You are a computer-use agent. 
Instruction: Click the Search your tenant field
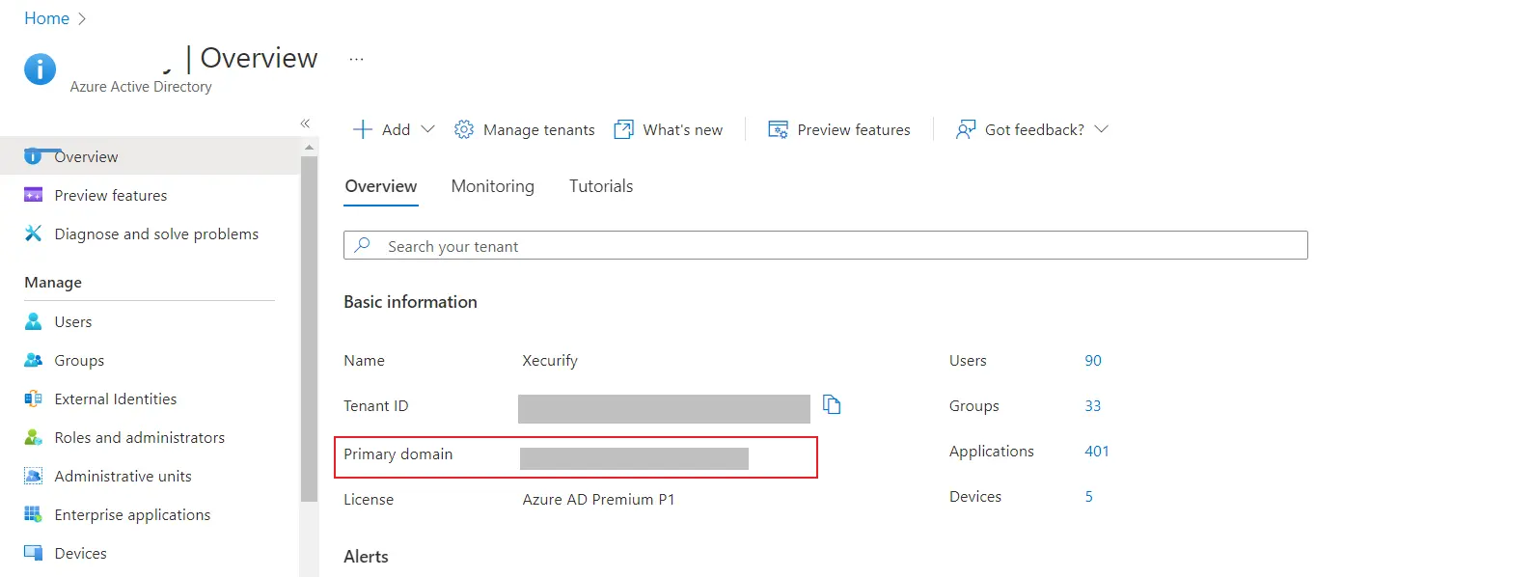(x=826, y=245)
